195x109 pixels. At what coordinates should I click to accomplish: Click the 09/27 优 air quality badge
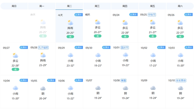point(16,69)
